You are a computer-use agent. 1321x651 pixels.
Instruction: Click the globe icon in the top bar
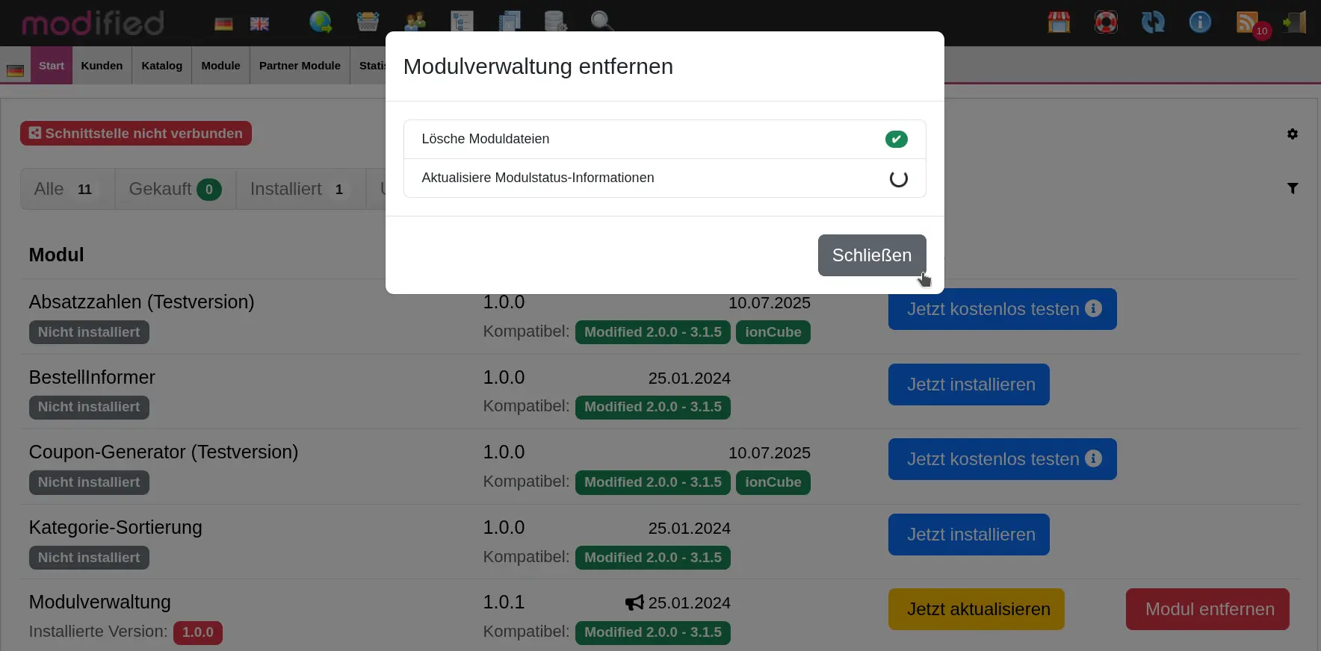(321, 22)
